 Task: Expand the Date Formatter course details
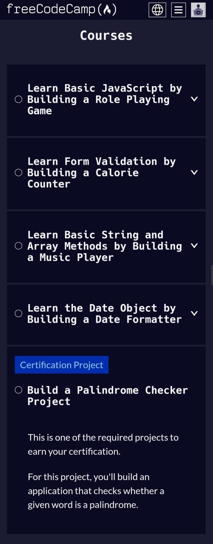coord(194,313)
